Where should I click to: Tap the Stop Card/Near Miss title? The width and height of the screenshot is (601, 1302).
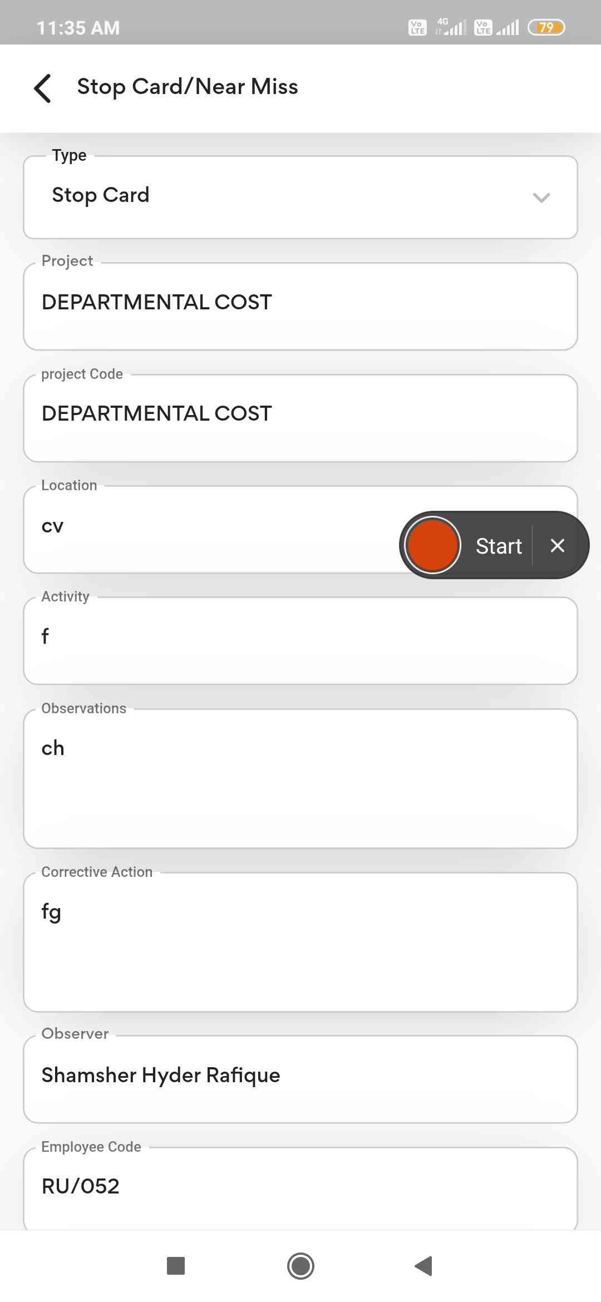click(x=188, y=87)
